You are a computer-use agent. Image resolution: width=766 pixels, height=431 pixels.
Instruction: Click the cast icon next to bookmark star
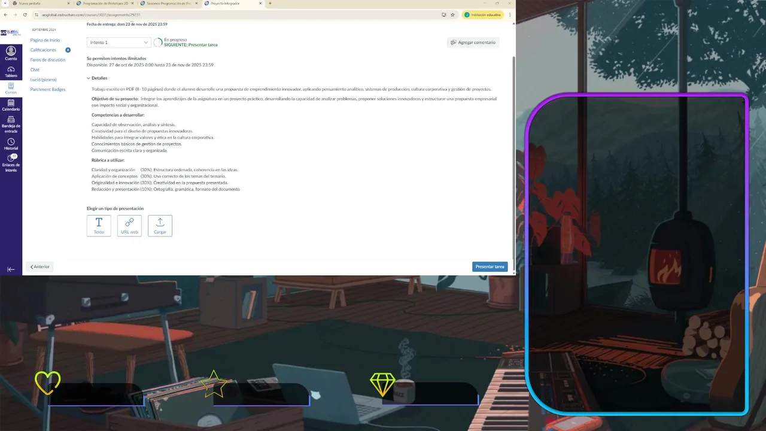[x=443, y=14]
